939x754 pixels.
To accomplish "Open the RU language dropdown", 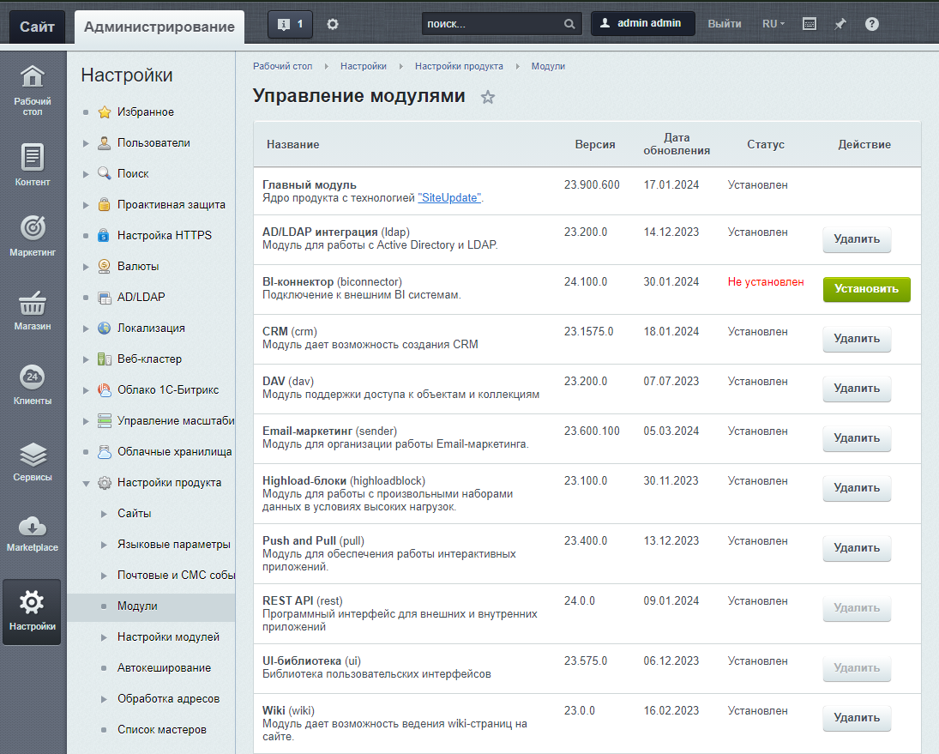I will [x=773, y=24].
